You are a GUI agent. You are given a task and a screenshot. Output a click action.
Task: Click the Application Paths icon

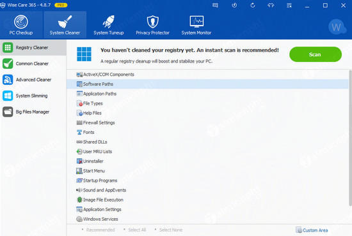tap(79, 94)
